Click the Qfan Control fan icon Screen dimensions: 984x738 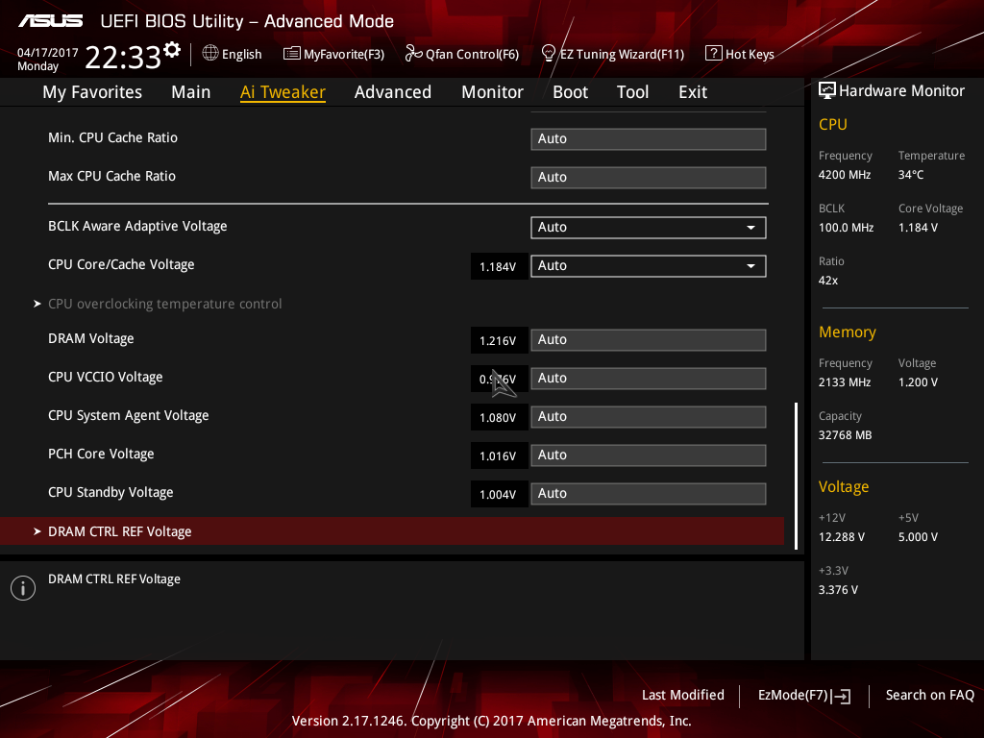pos(413,54)
